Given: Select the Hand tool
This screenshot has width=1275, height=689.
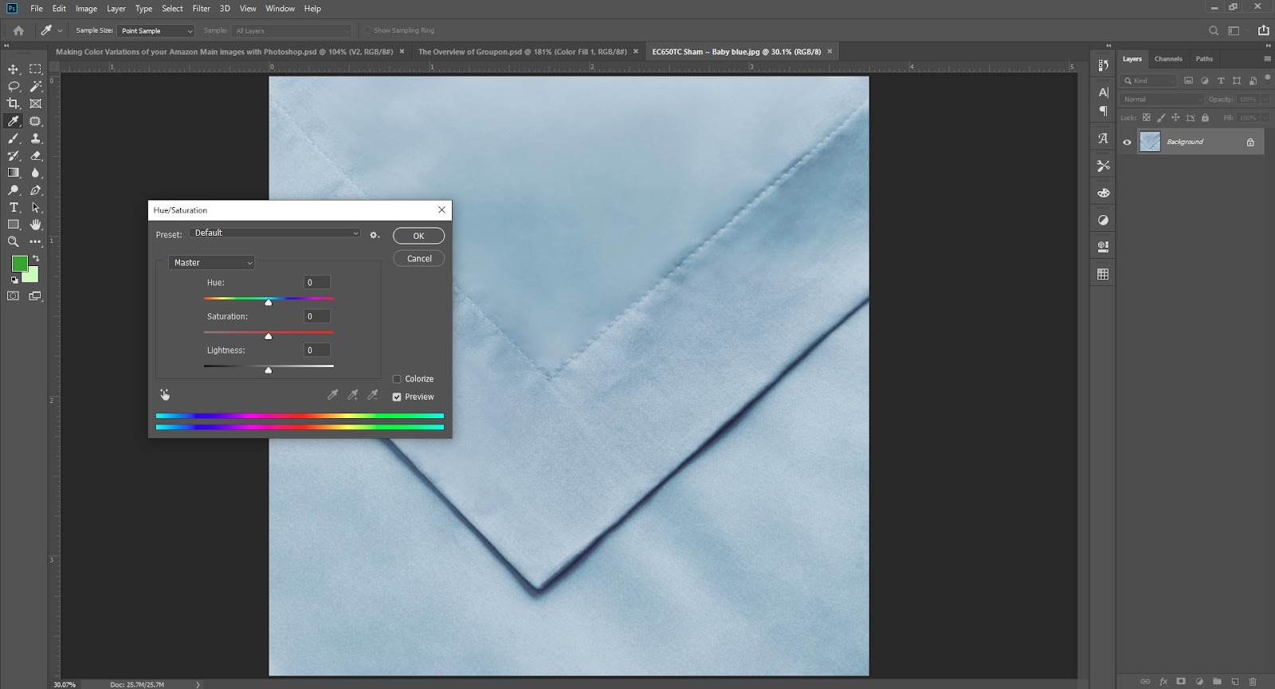Looking at the screenshot, I should pos(36,225).
